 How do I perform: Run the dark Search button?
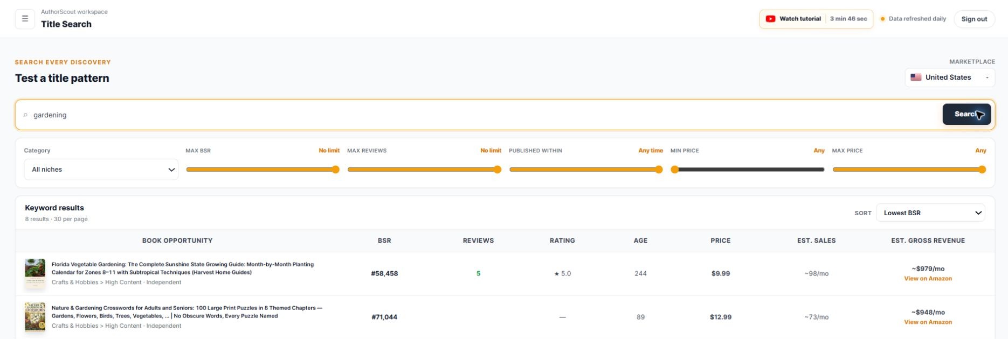coord(966,114)
